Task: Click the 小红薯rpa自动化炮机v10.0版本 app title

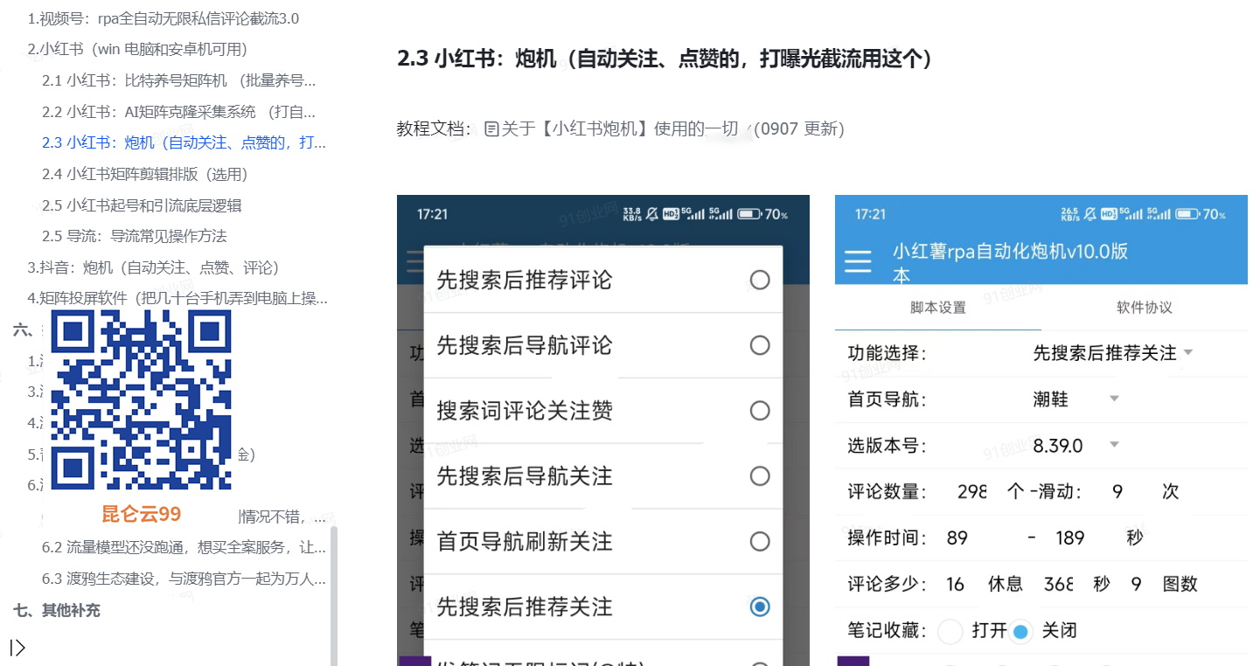Action: 1010,262
